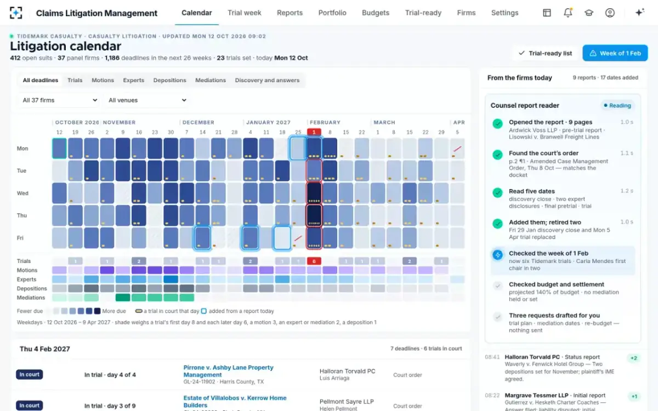Select the 'All deadlines' filter
The height and width of the screenshot is (411, 658).
41,80
